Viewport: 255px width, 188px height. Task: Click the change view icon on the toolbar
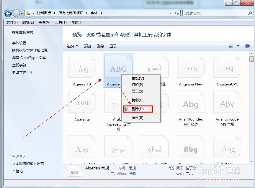[x=231, y=46]
